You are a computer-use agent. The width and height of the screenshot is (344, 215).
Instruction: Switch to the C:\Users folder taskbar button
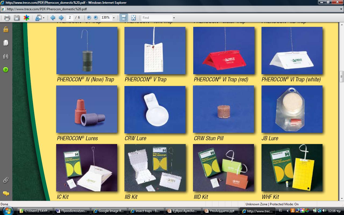pyautogui.click(x=35, y=211)
